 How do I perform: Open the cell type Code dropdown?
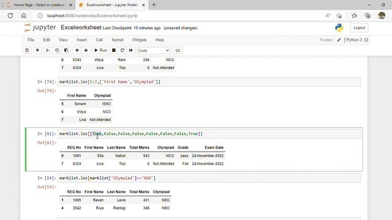pos(154,50)
